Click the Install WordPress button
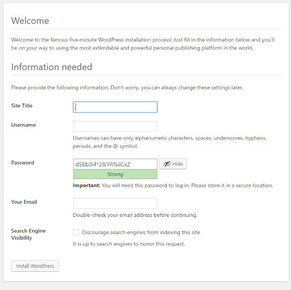The width and height of the screenshot is (291, 290). [x=35, y=266]
